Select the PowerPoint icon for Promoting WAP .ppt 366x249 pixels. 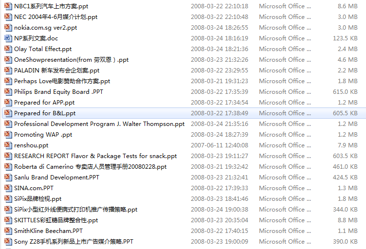pos(8,135)
